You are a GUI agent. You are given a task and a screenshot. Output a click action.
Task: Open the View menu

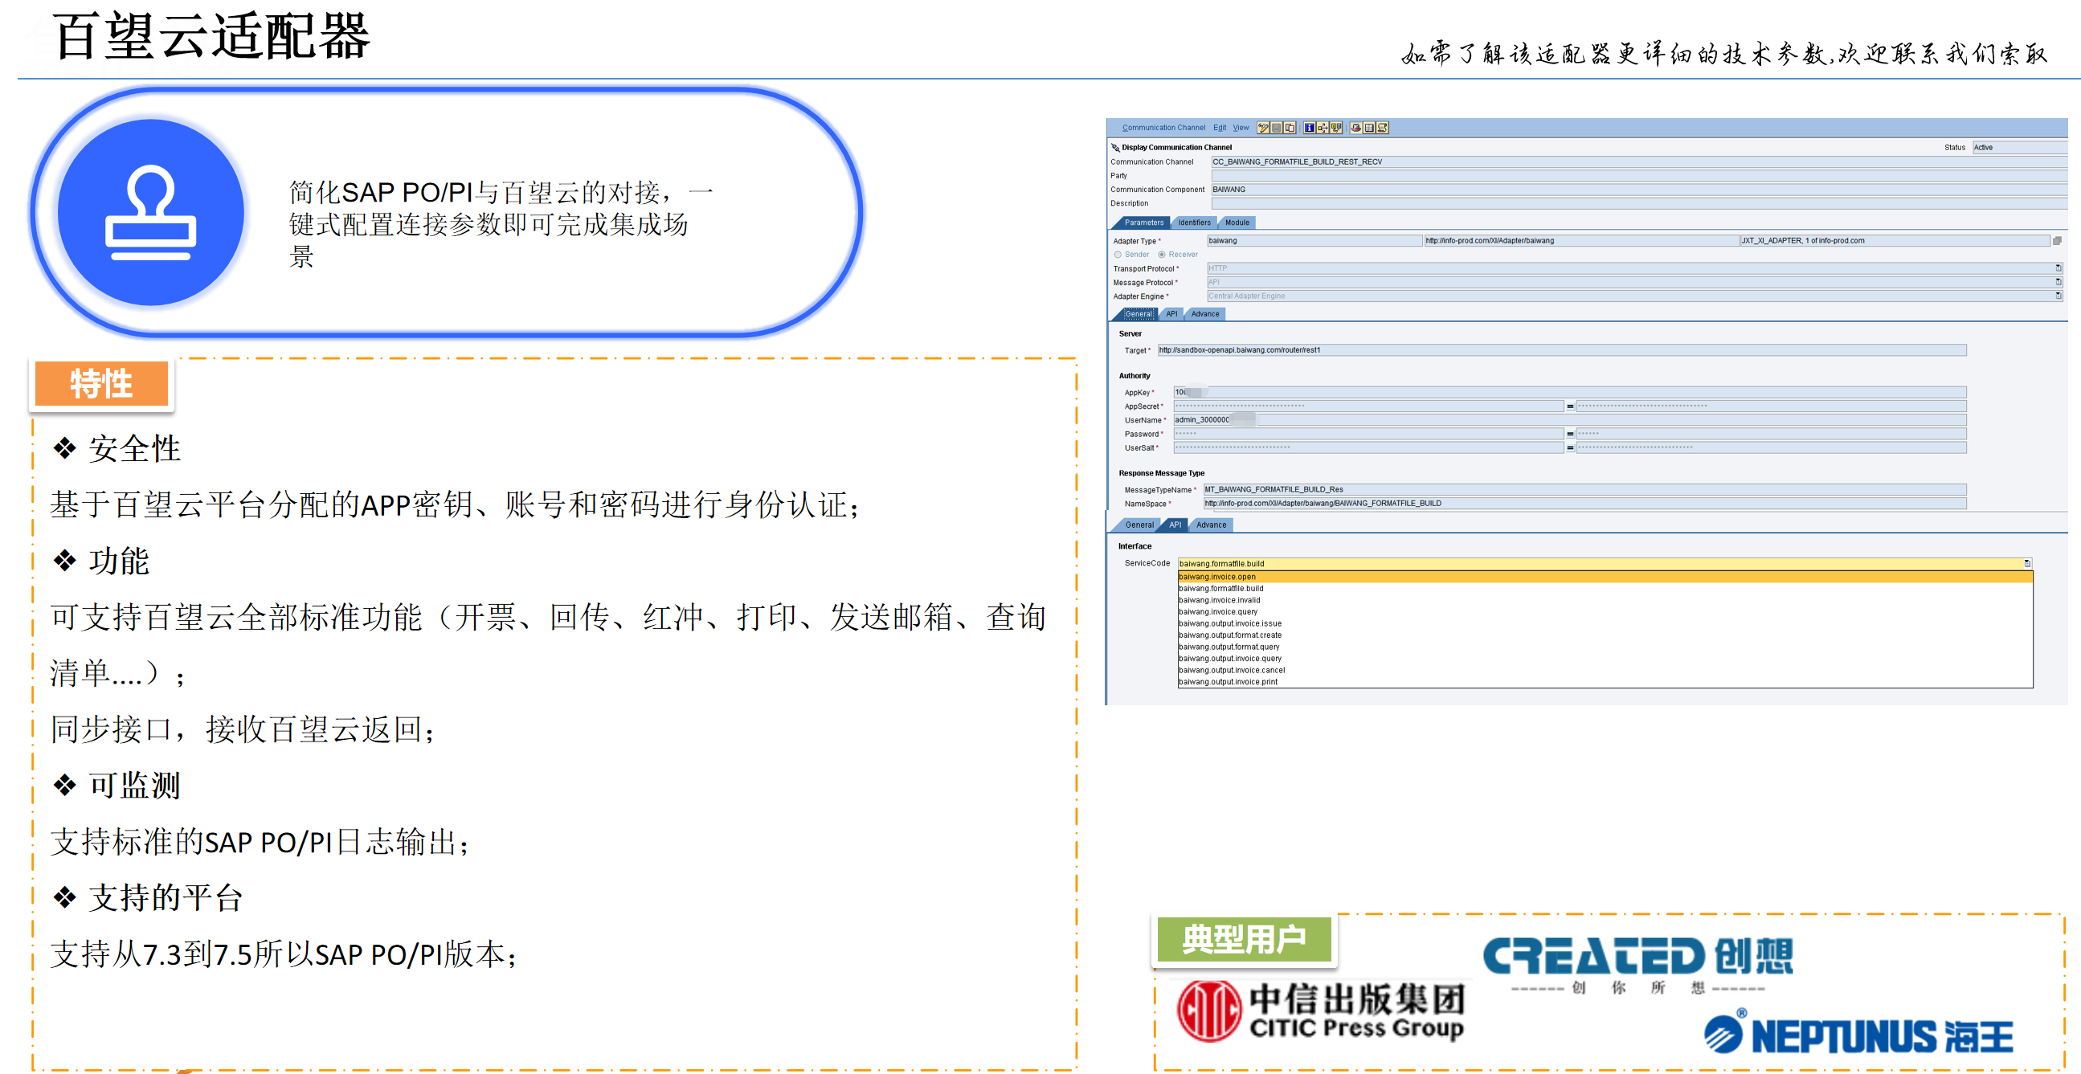(x=1240, y=128)
